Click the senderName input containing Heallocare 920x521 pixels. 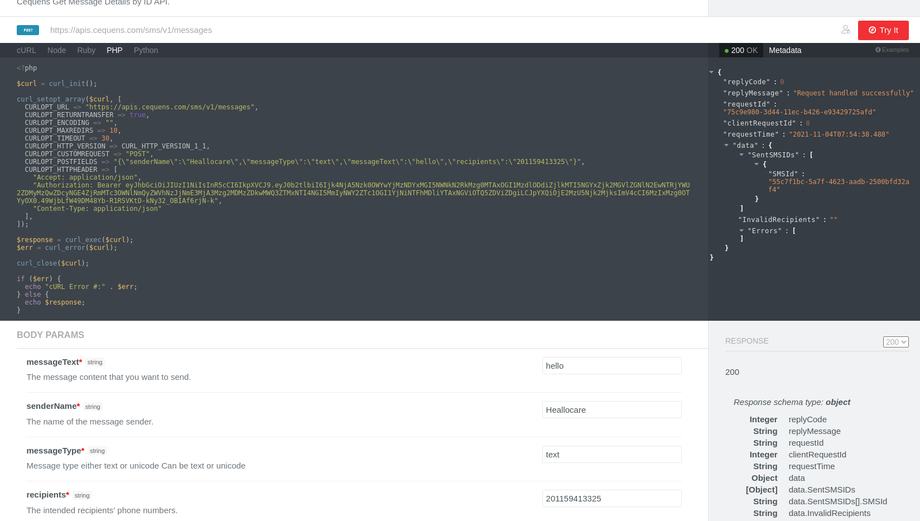tap(612, 410)
